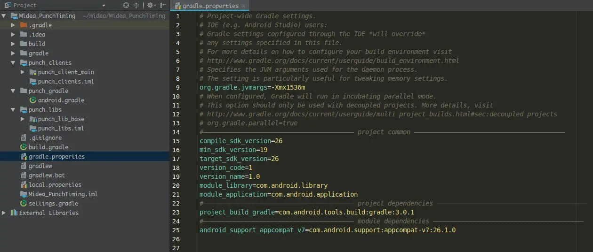Select Midea_PunchTiming project name
Screen dimensions: 593x252
coord(47,15)
